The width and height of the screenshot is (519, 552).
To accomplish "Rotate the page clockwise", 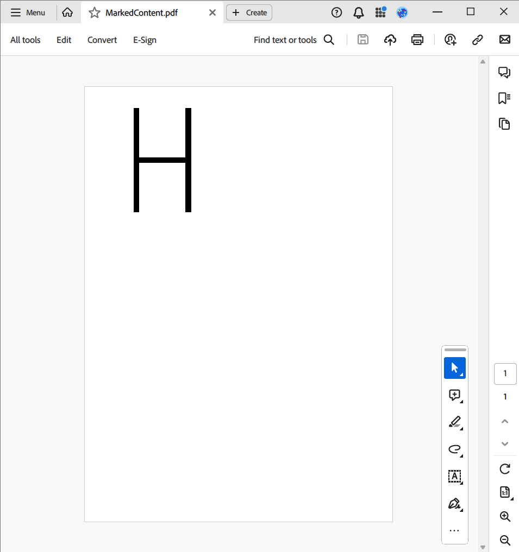I will point(504,469).
